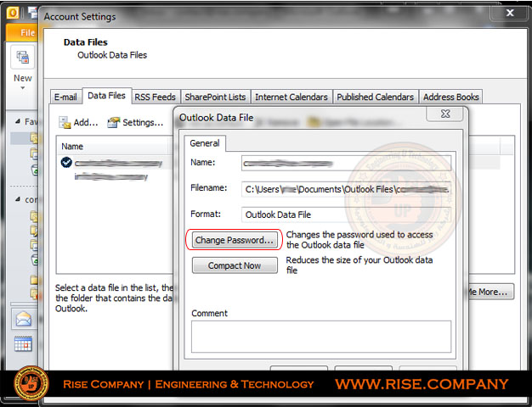Collapse the Favorites section in Outlook

18,121
